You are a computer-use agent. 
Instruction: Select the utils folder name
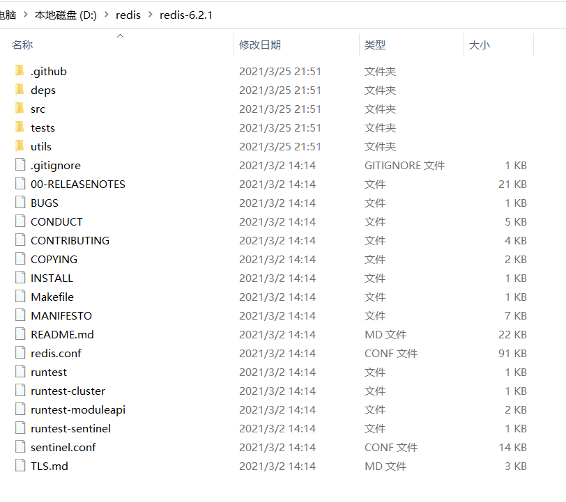[x=41, y=146]
